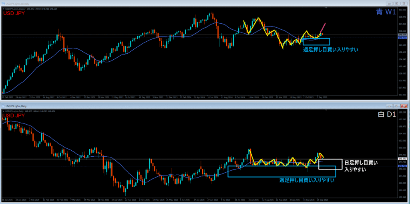Click the 159.255 value on the Daily price scale

[x=402, y=112]
